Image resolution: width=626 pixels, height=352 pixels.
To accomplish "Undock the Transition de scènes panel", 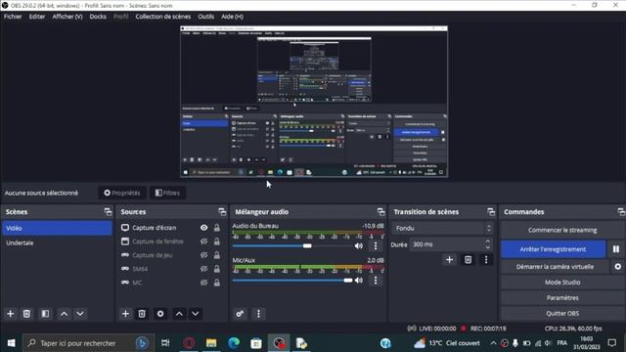I will 491,212.
